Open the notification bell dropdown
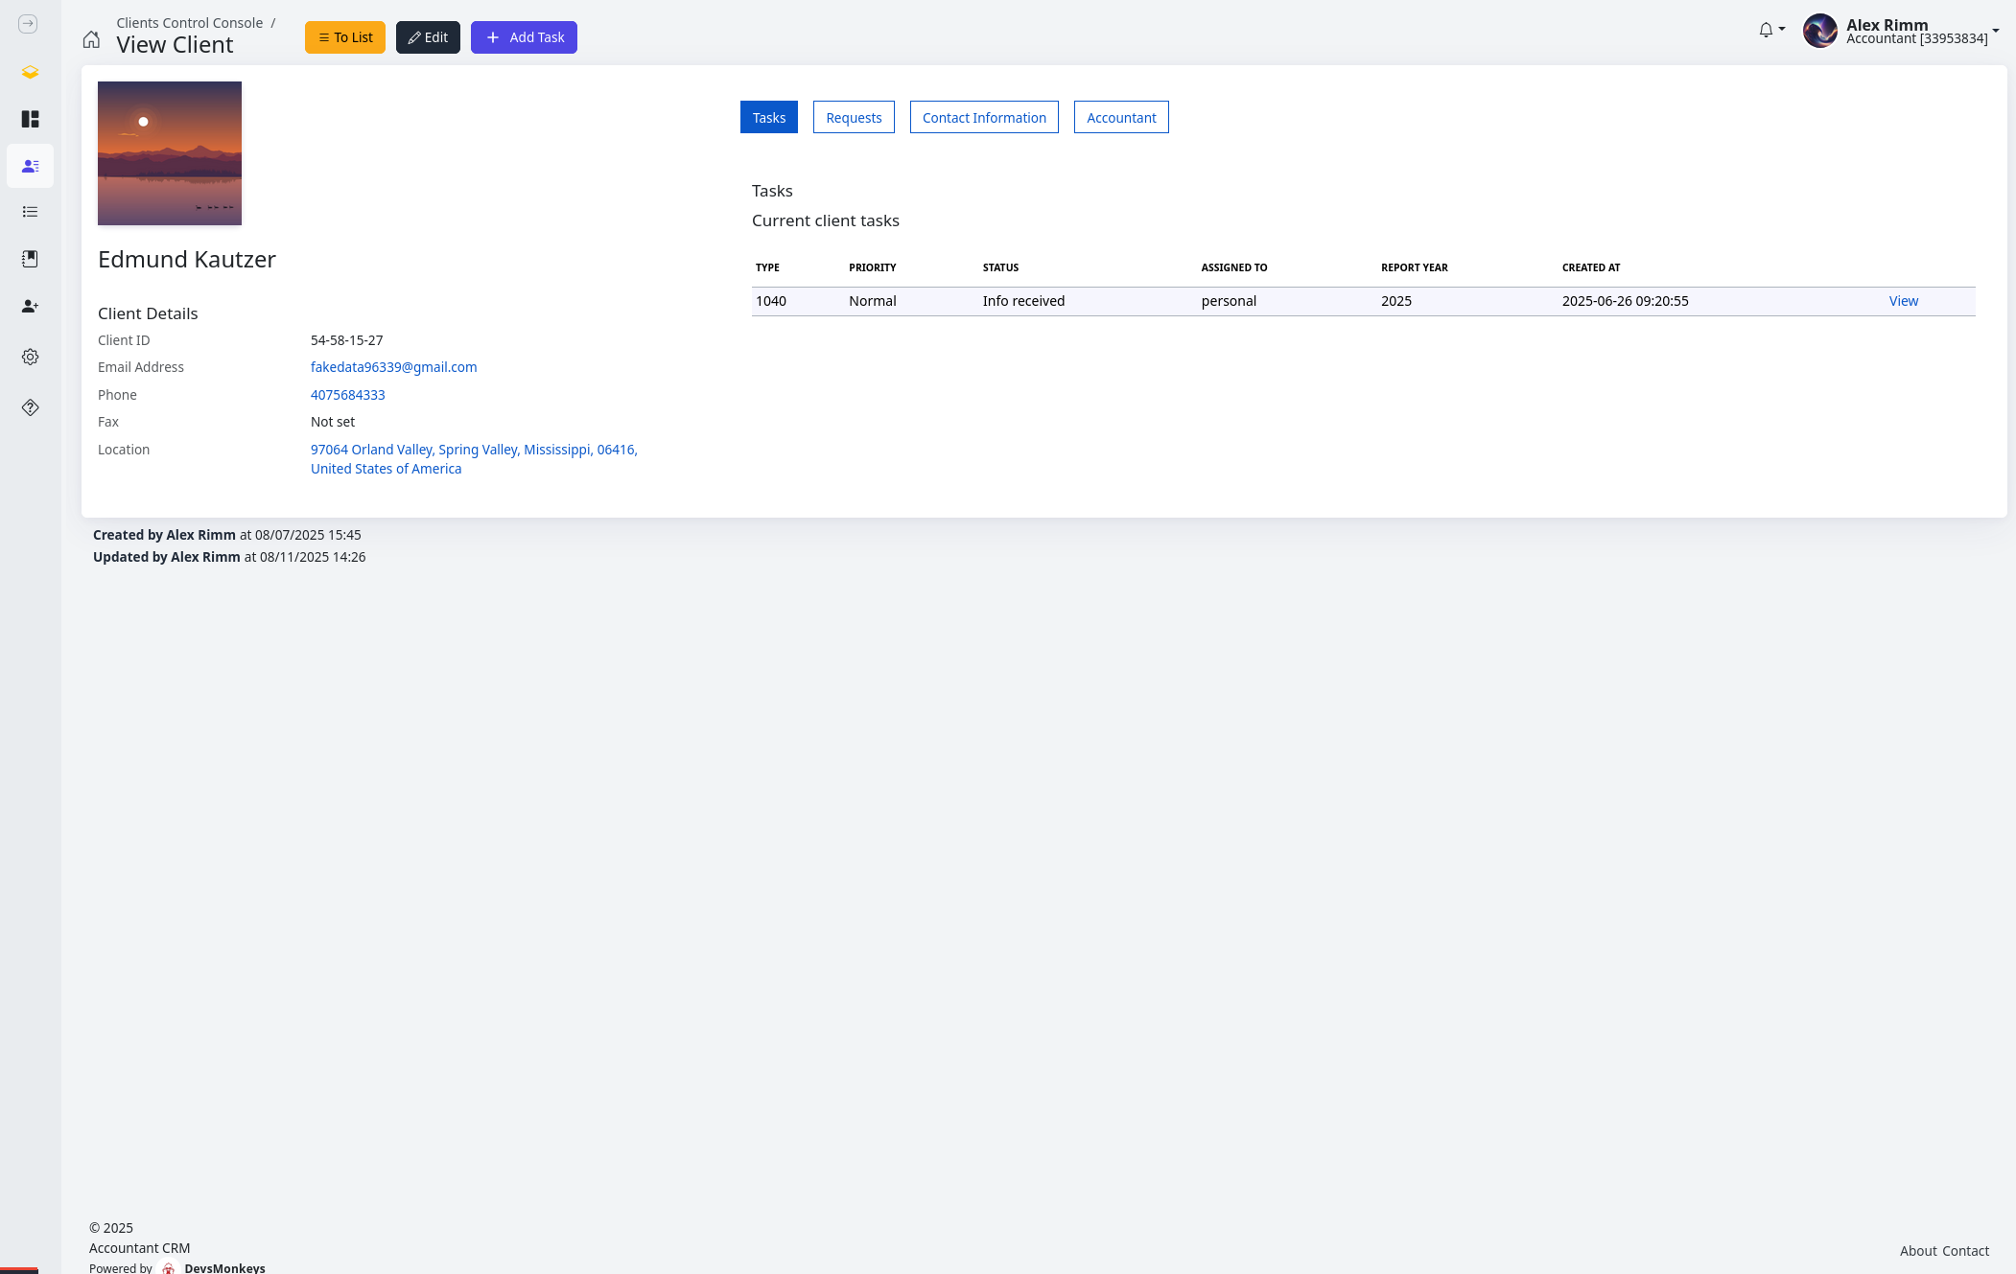Screen dimensions: 2016x1274 [1765, 30]
